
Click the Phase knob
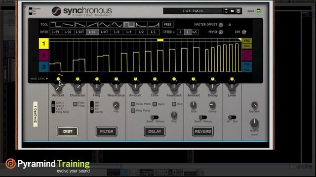221,32
